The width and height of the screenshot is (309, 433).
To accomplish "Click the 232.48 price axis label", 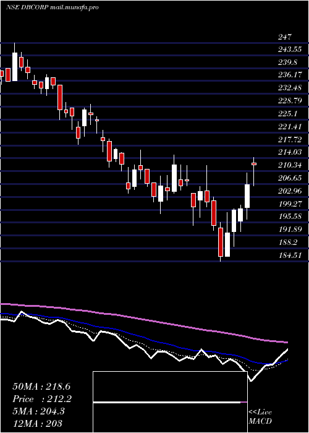I will (290, 88).
